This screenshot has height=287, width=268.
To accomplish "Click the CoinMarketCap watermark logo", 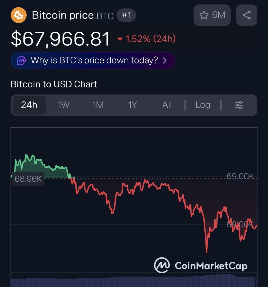I will (x=162, y=265).
